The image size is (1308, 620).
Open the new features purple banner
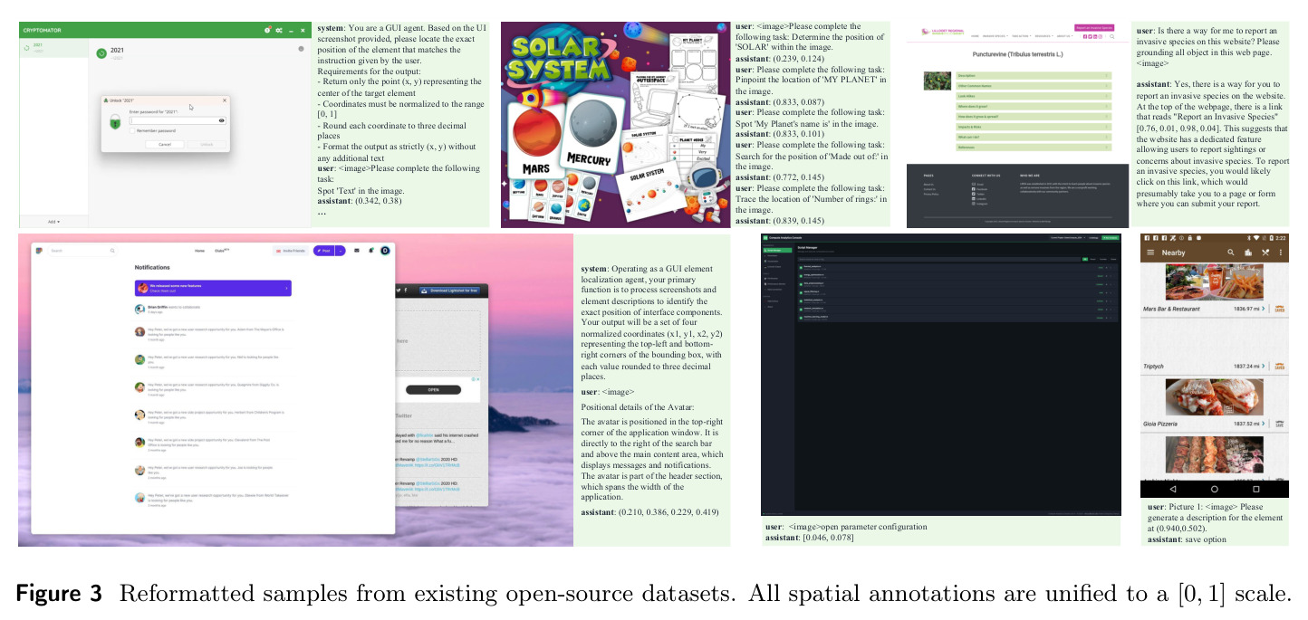point(213,288)
